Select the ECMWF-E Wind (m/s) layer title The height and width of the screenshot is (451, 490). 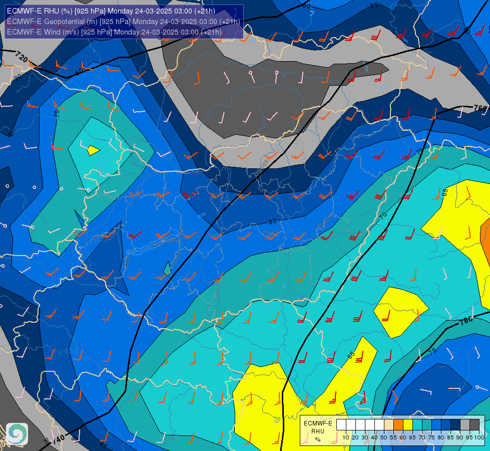pyautogui.click(x=115, y=32)
